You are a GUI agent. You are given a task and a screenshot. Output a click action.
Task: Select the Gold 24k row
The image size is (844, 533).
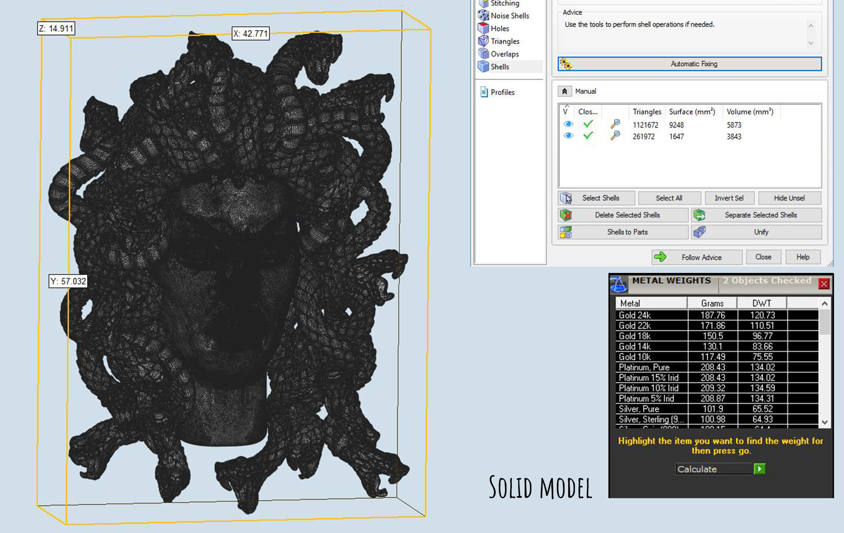click(717, 315)
